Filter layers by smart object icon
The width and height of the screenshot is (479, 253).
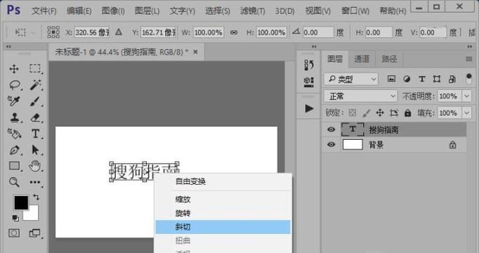tap(452, 79)
